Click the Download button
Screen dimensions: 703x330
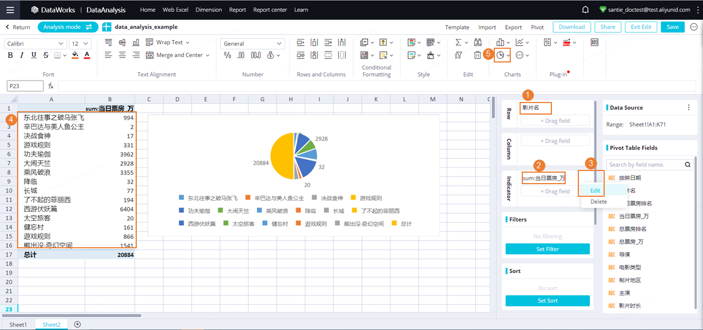click(572, 27)
